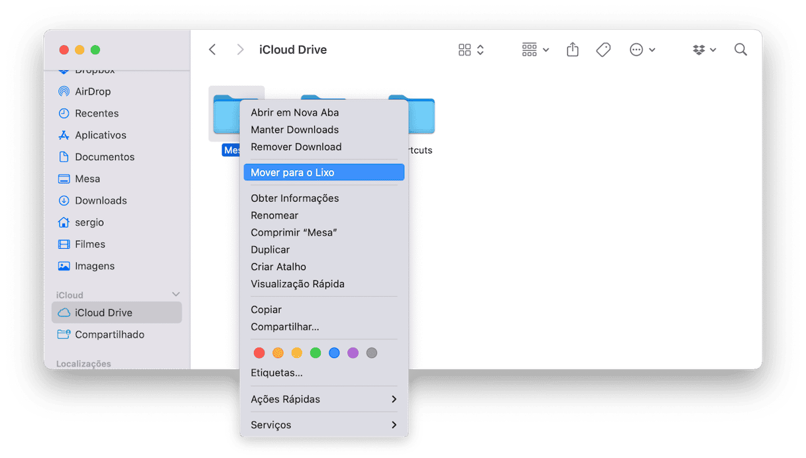The width and height of the screenshot is (806, 458).
Task: Open the group-by options menu
Action: [x=536, y=50]
